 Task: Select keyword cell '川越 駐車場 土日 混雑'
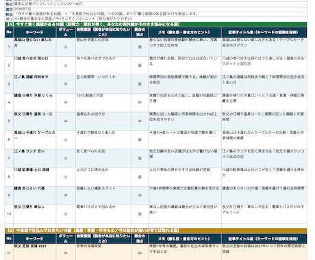34,177
